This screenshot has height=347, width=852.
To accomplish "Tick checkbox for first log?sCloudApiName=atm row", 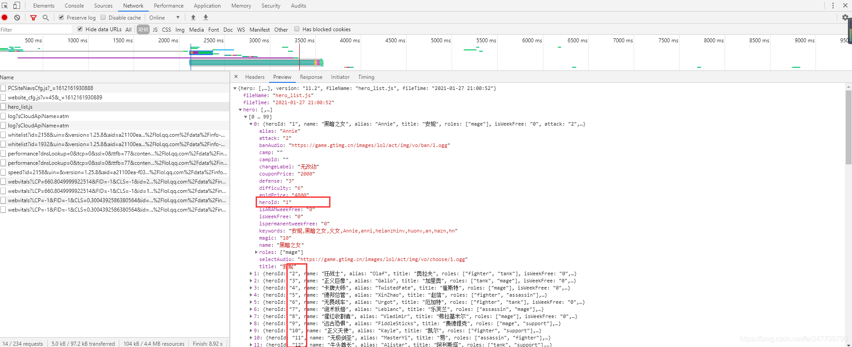I will (x=3, y=116).
